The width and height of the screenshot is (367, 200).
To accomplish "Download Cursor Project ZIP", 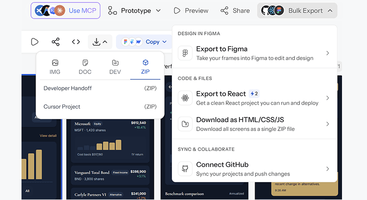I will (100, 106).
